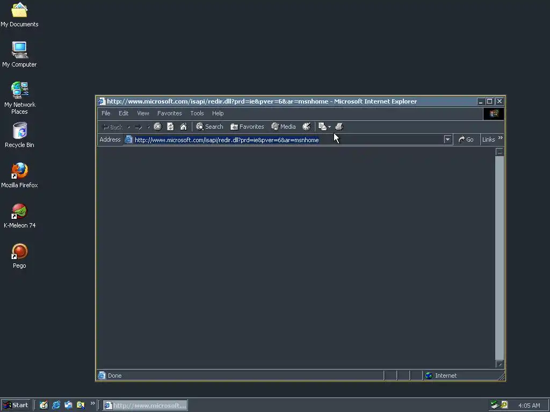Expand the Mail button dropdown arrow
The height and width of the screenshot is (412, 550).
[329, 127]
